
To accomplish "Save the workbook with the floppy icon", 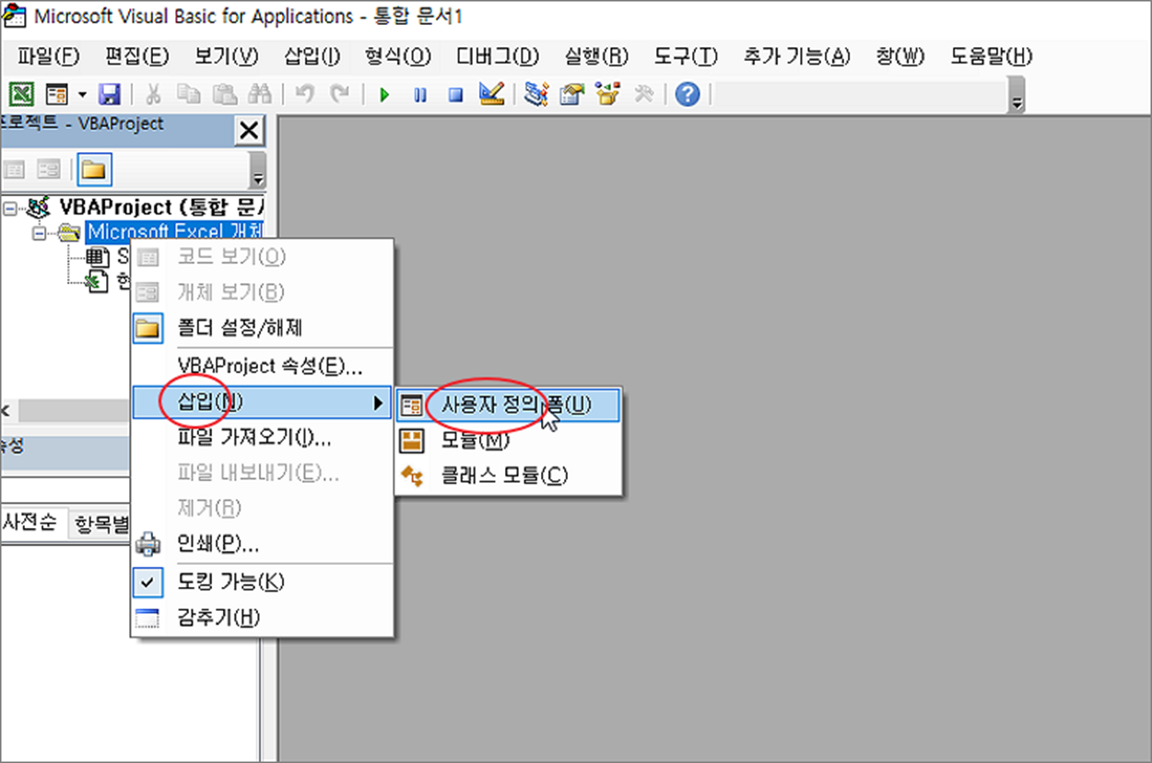I will click(x=110, y=94).
